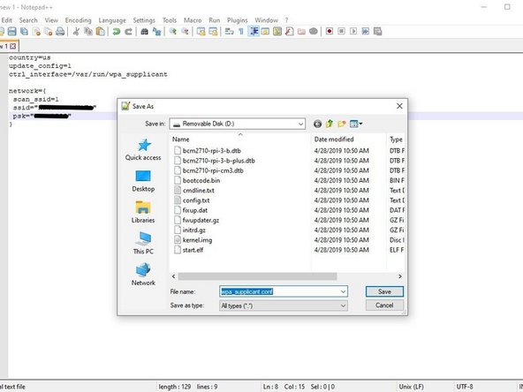Open the View Menu dropdown icon

(x=356, y=124)
